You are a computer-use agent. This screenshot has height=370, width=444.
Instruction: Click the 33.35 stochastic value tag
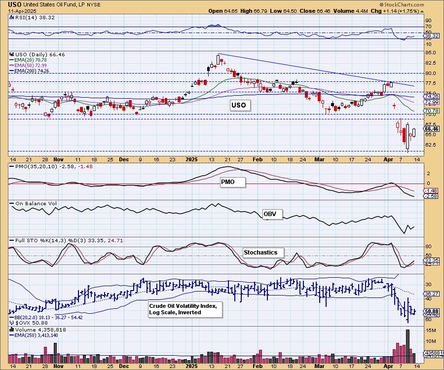(432, 260)
